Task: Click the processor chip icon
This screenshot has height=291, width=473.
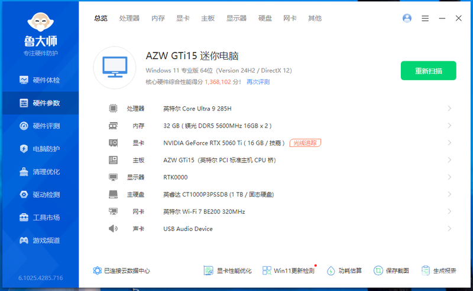Action: (113, 108)
